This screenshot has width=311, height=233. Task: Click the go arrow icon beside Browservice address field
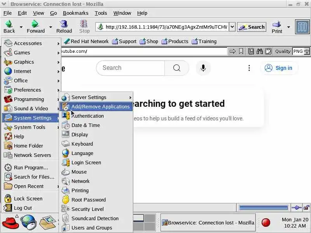[232, 51]
